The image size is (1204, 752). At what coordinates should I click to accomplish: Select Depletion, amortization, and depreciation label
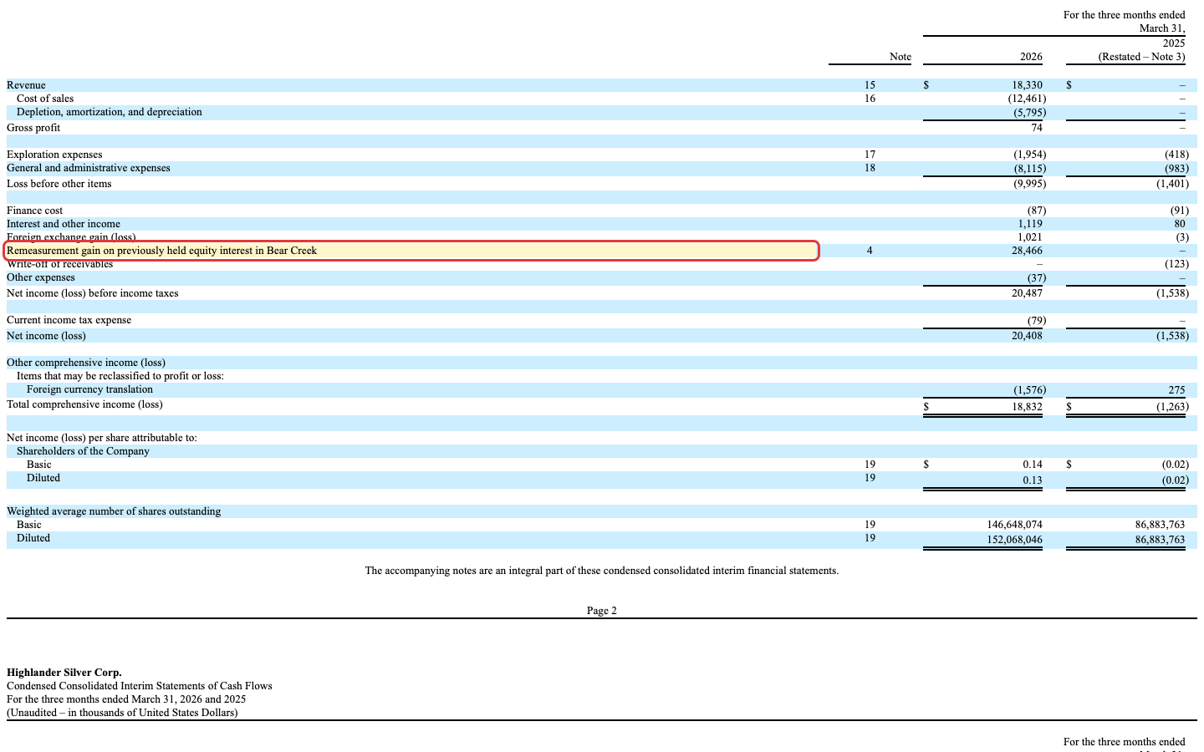click(110, 112)
